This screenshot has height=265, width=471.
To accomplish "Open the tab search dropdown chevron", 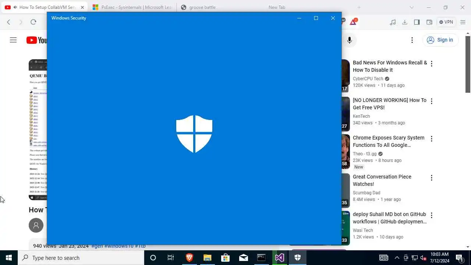I will [x=411, y=7].
